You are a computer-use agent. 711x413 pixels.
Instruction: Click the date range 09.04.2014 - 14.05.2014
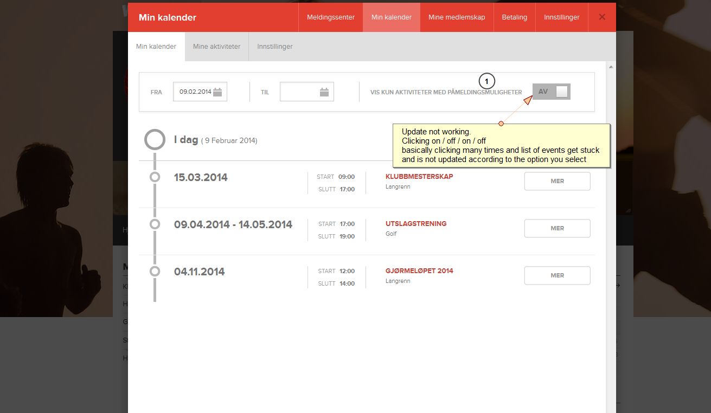[233, 225]
